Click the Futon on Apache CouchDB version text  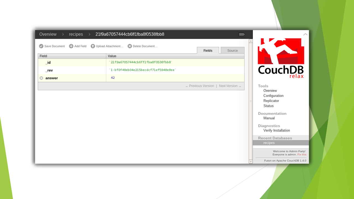click(285, 161)
